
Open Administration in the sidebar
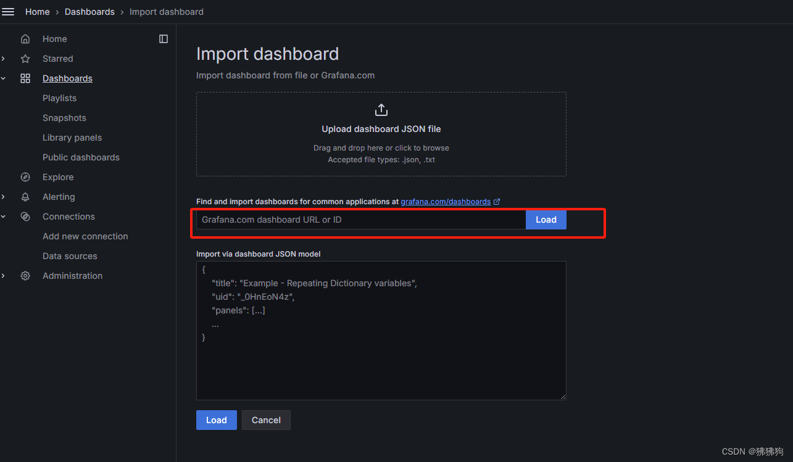click(72, 276)
